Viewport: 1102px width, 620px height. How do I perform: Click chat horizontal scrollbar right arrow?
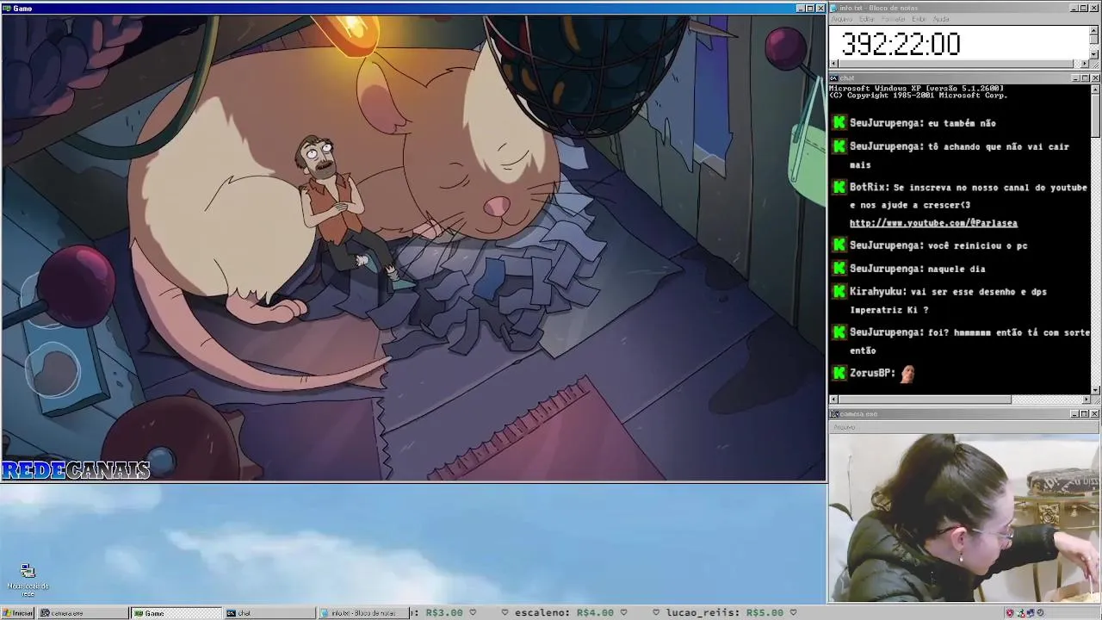[x=1086, y=400]
